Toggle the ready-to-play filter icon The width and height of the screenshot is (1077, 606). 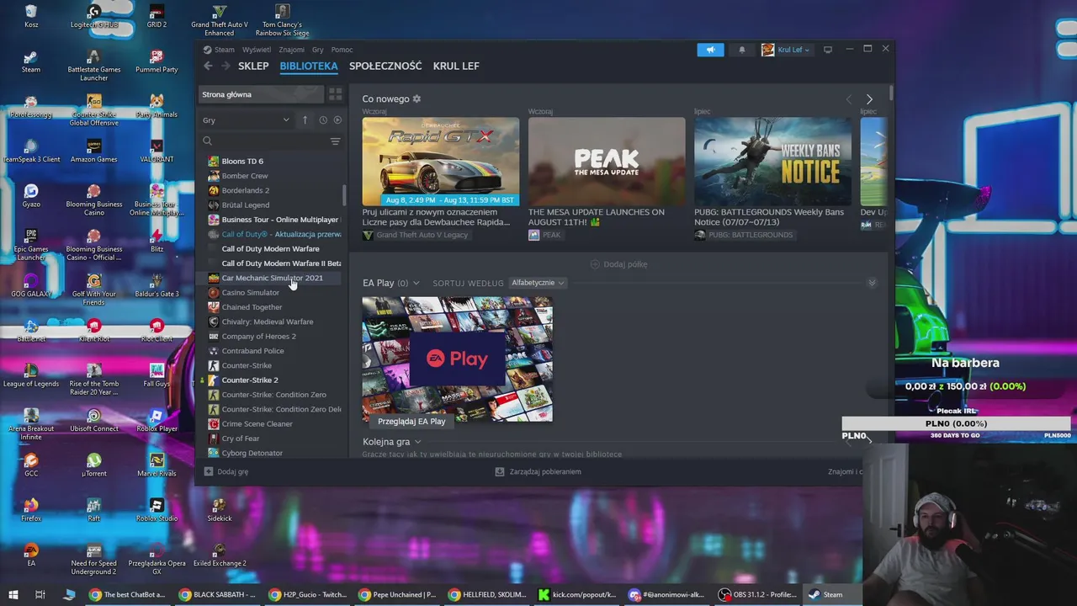[x=337, y=120]
